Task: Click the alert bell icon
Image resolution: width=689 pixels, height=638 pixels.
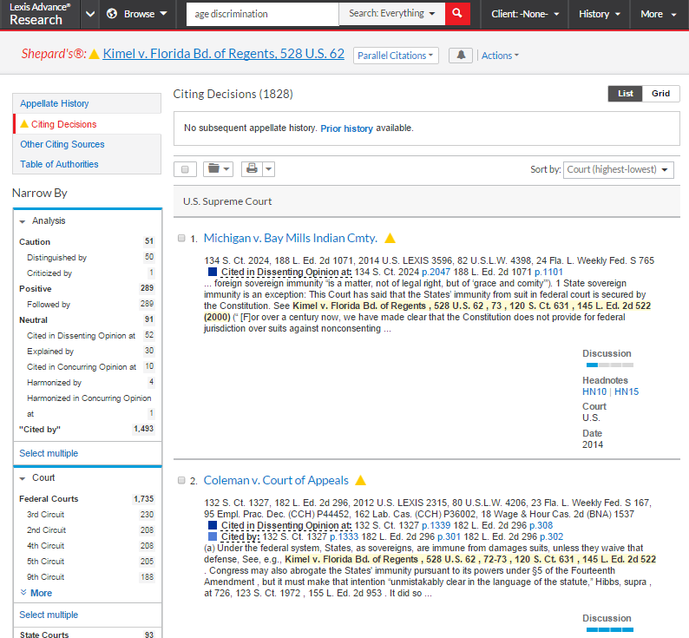Action: point(460,56)
